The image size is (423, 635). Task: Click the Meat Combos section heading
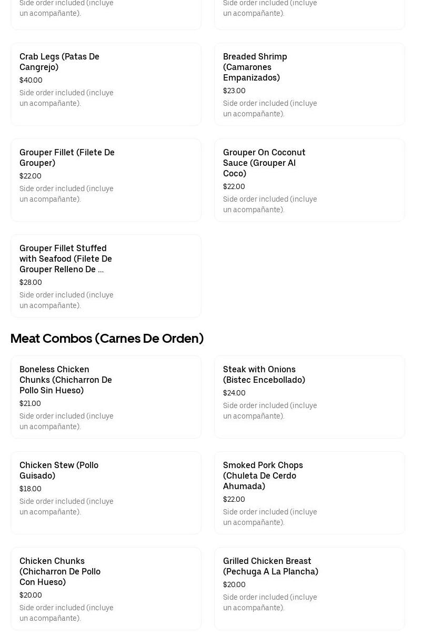[x=107, y=339]
